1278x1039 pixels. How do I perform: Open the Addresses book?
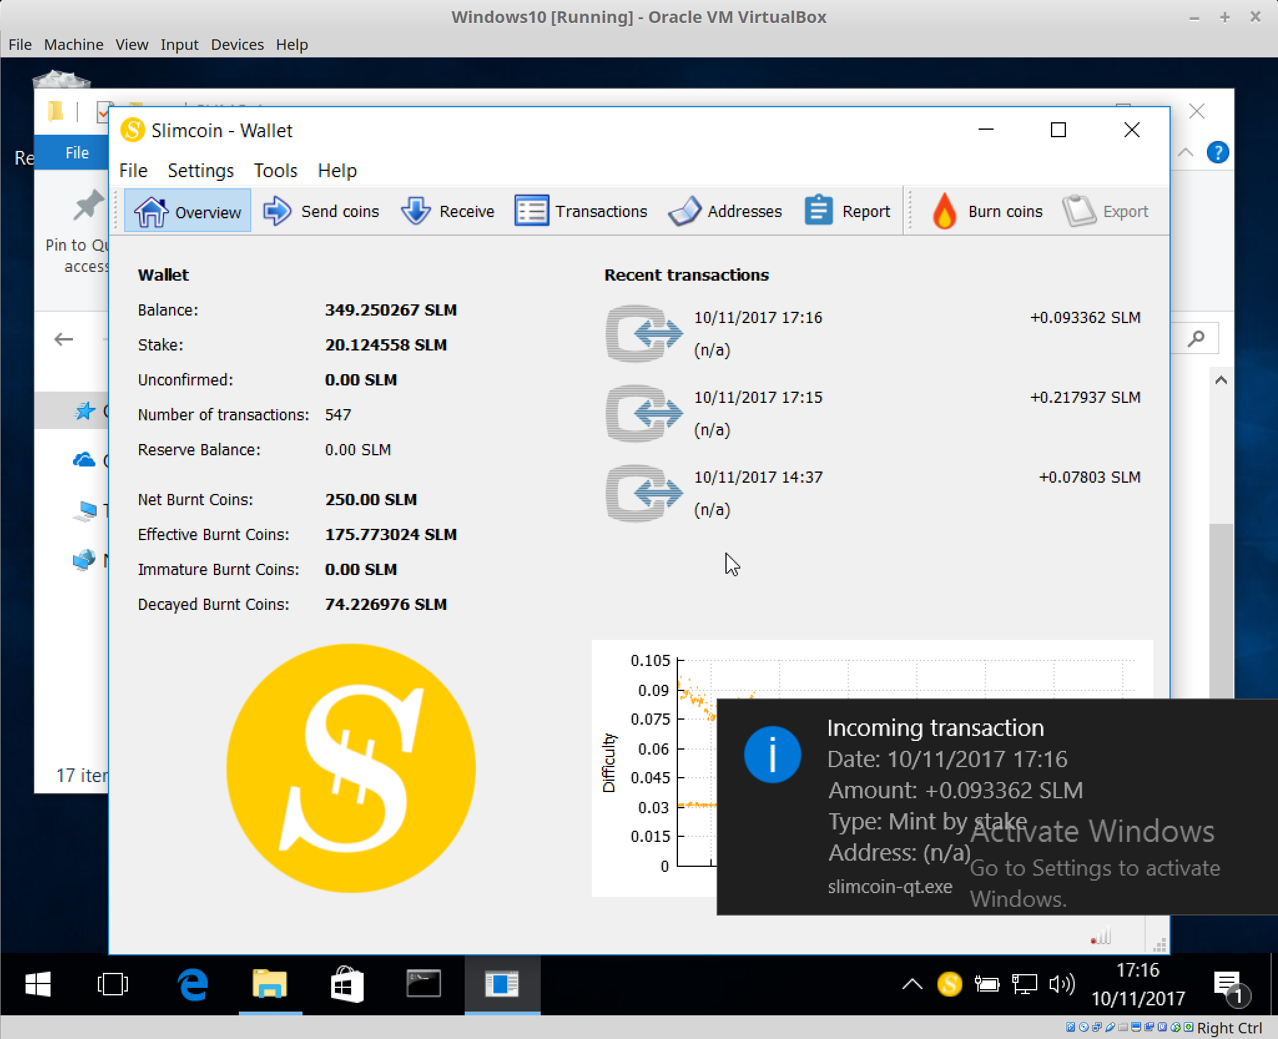[725, 211]
